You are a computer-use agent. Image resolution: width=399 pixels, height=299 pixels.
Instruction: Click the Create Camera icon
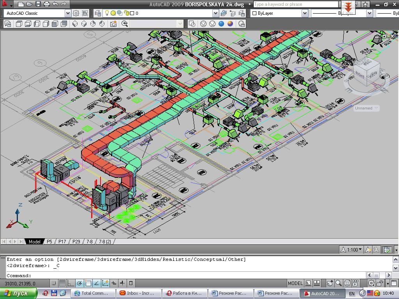point(113,24)
